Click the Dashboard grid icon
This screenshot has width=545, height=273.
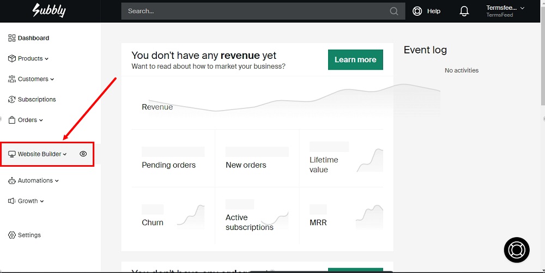[12, 38]
